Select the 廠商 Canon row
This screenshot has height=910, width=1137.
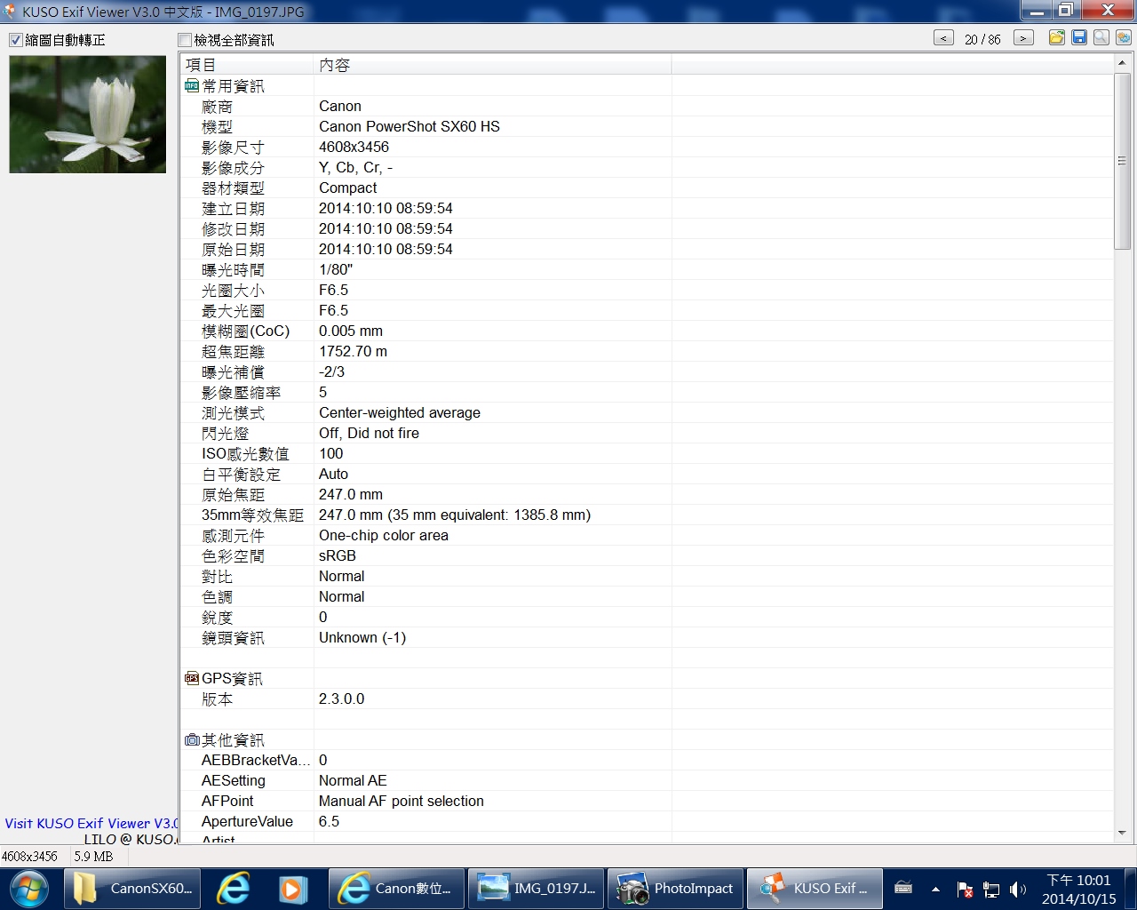tap(647, 107)
